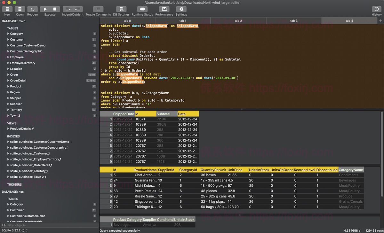
Task: Switch to tab 2
Action: pos(238,20)
